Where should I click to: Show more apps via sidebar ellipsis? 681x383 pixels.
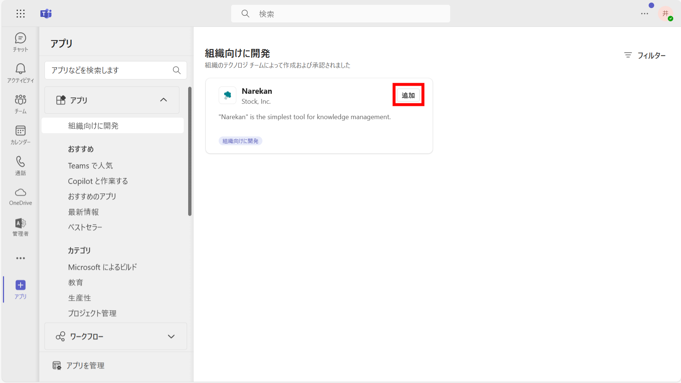click(21, 258)
